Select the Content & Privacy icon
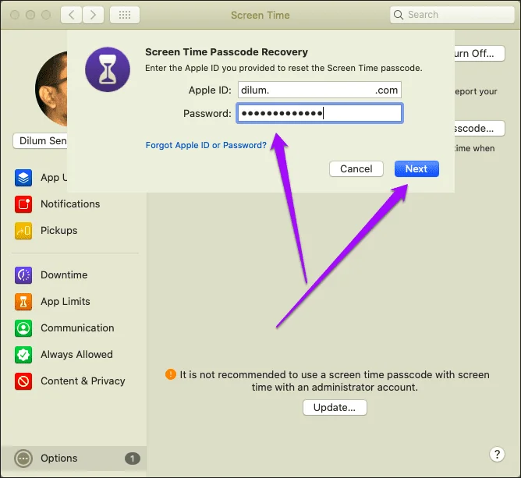Image resolution: width=521 pixels, height=478 pixels. (23, 381)
